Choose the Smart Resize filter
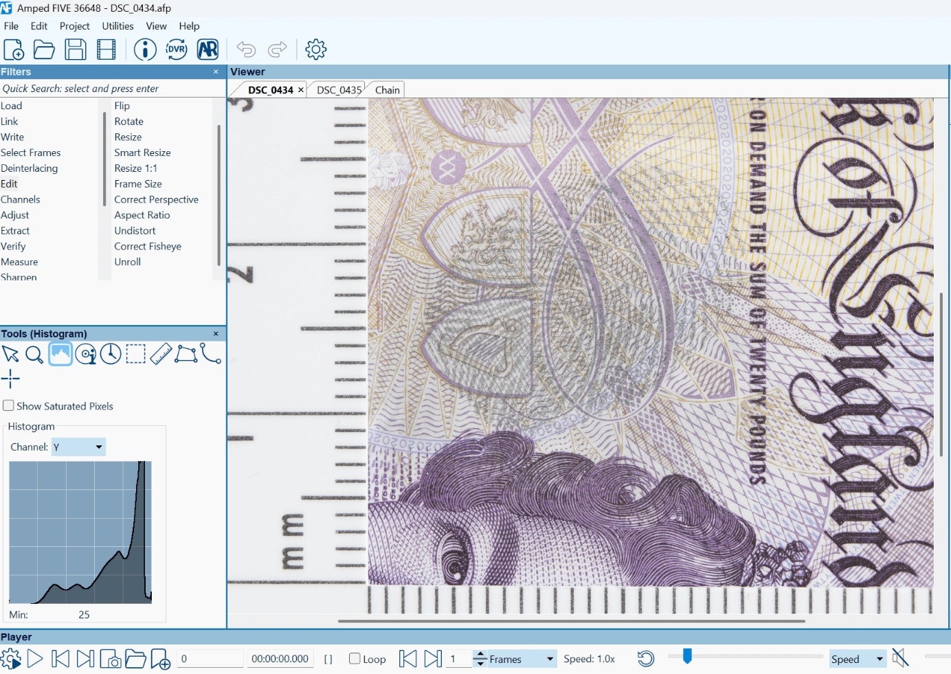Screen dimensions: 951x674 142,153
